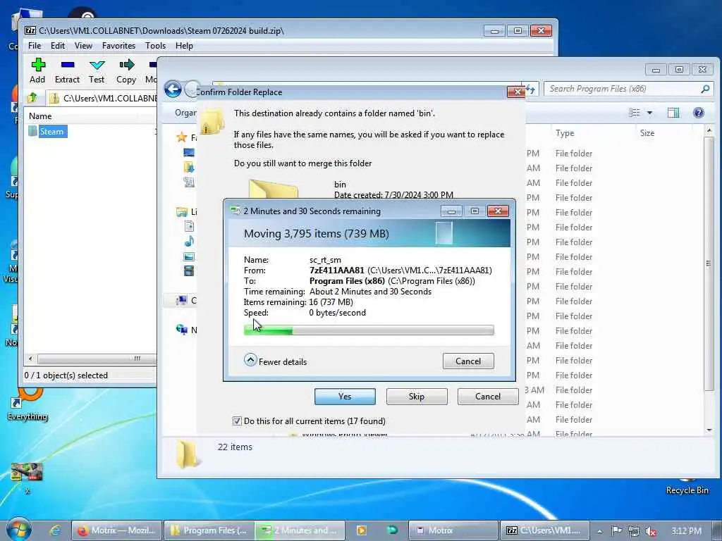Click the media player taskbar icon
This screenshot has height=541, width=722.
coord(362,530)
